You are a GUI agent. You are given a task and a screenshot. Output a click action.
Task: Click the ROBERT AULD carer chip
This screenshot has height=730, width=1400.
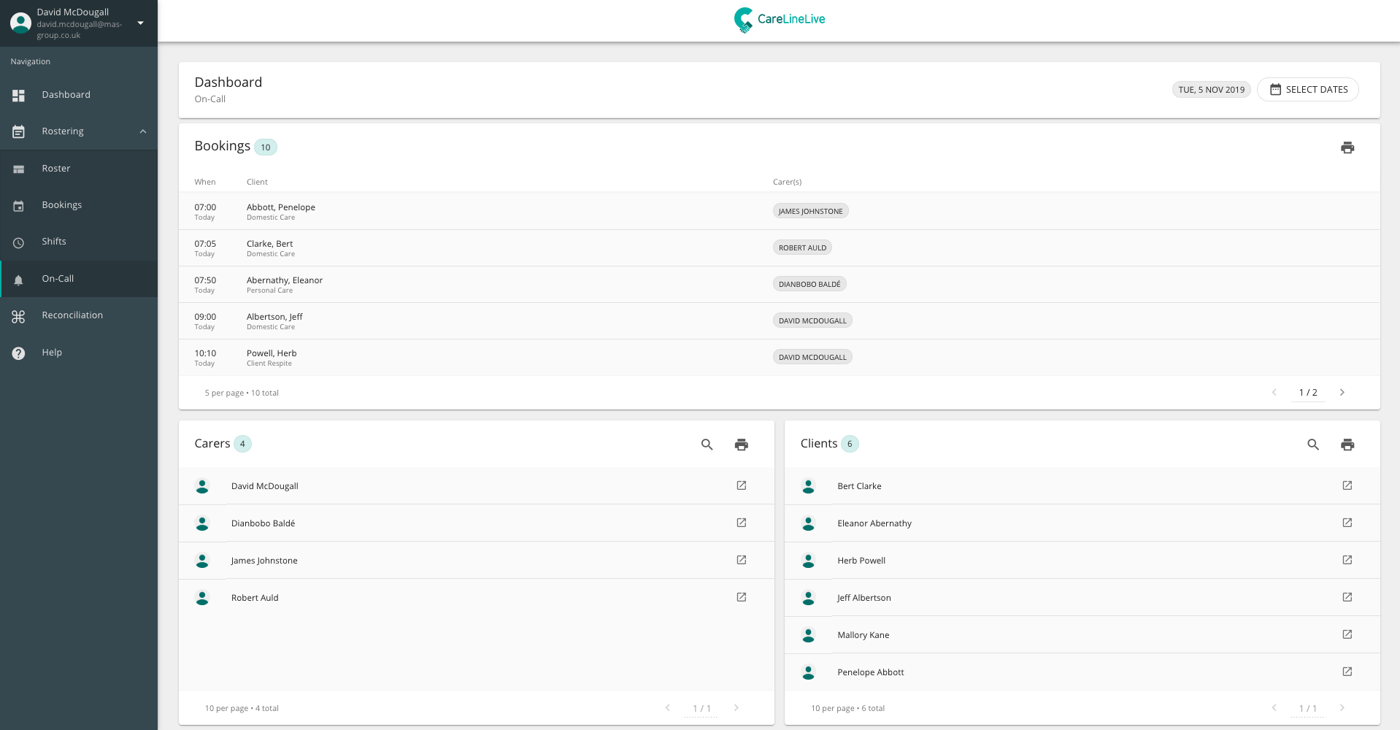(x=802, y=247)
